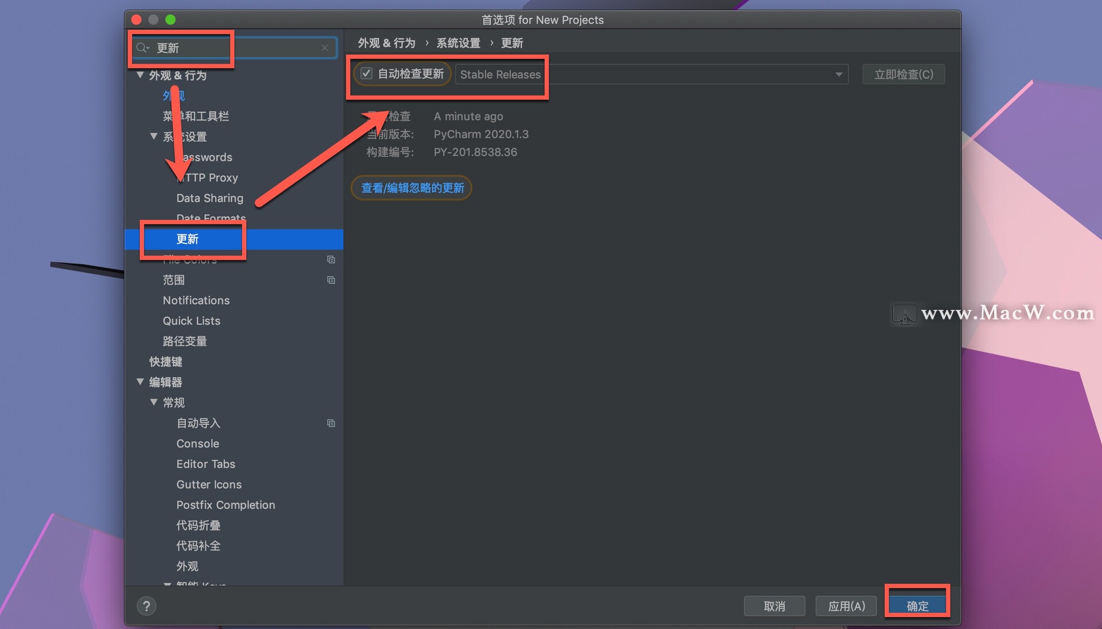Click the 更新 (Update) settings icon
Image resolution: width=1102 pixels, height=629 pixels.
tap(187, 239)
